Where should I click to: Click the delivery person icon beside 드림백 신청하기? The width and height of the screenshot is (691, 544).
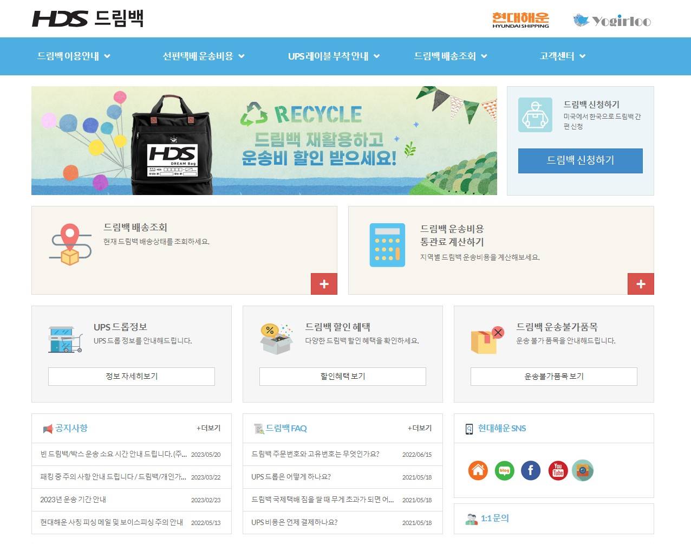[535, 115]
